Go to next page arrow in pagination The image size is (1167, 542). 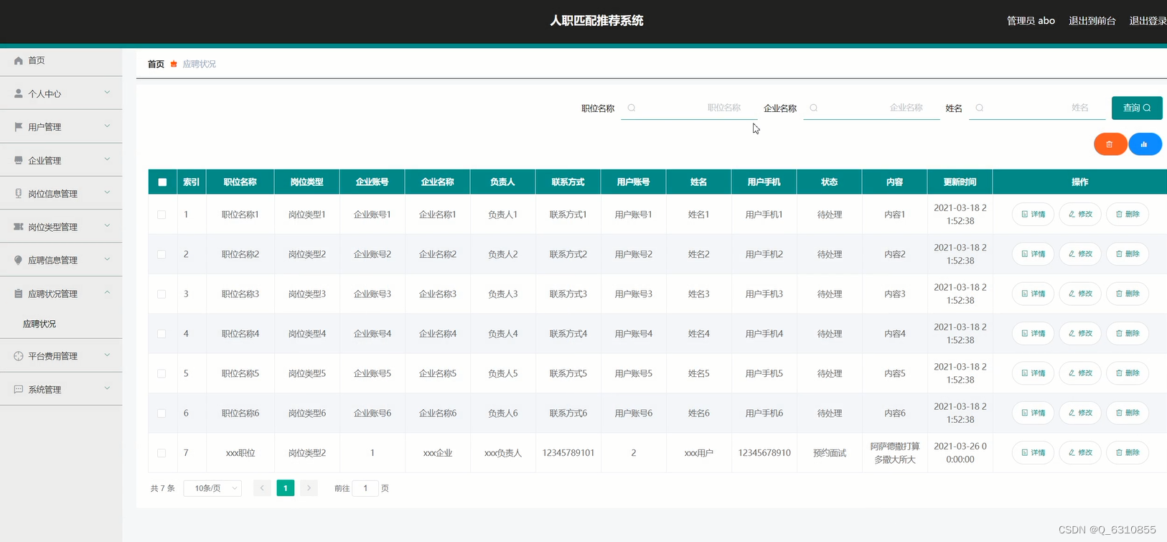(x=309, y=488)
